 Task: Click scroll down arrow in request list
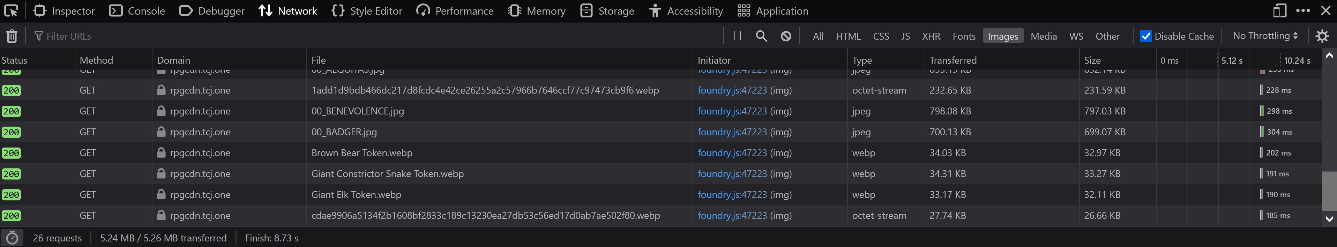pyautogui.click(x=1329, y=218)
